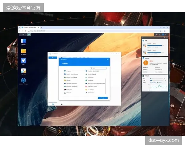Switch to the cloud tab at Cloud Sync bottom
Viewport: 185px width, 148px height.
tap(62, 104)
